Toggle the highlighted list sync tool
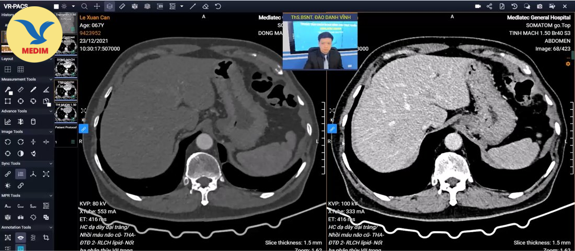The width and height of the screenshot is (575, 251). (20, 174)
